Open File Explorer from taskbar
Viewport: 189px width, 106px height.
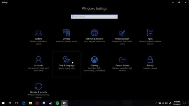(30, 103)
